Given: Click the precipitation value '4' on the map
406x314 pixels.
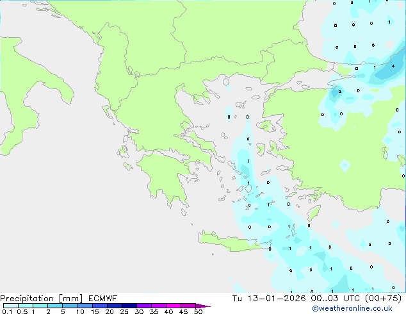Looking at the screenshot, I should point(393,66).
